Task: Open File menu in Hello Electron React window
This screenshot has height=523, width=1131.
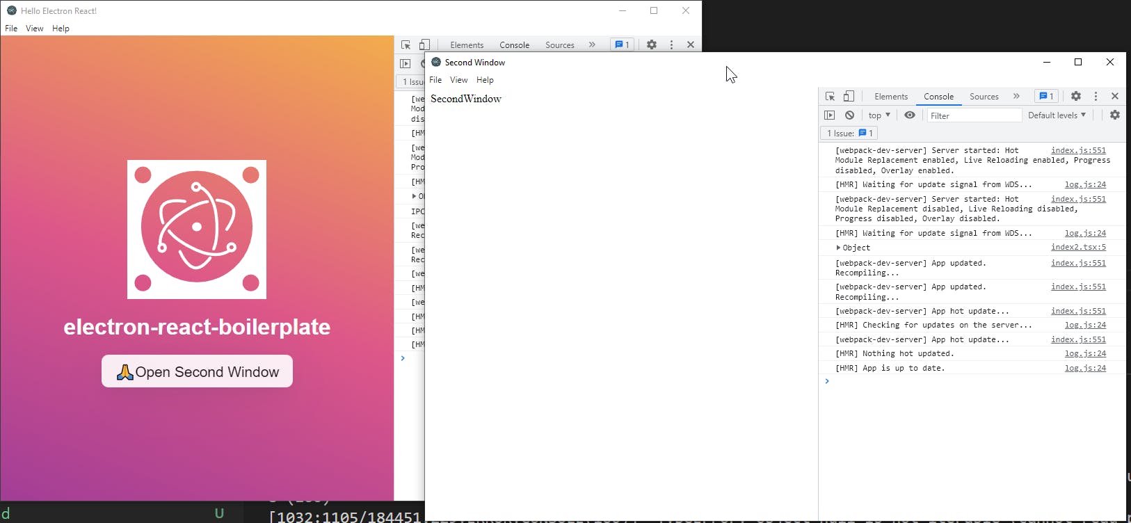Action: (x=11, y=29)
